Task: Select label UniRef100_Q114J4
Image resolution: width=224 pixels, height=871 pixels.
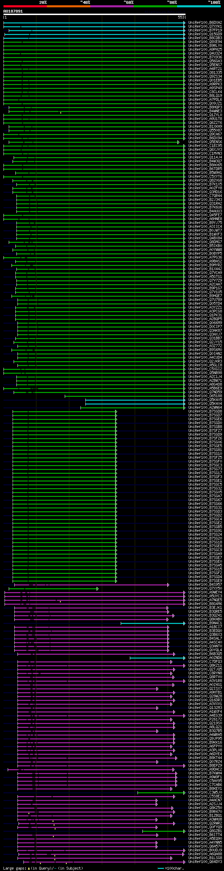Action: point(205,157)
